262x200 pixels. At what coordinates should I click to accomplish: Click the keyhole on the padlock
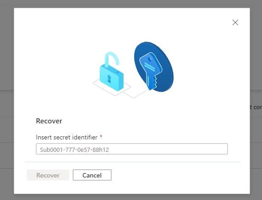tap(109, 78)
